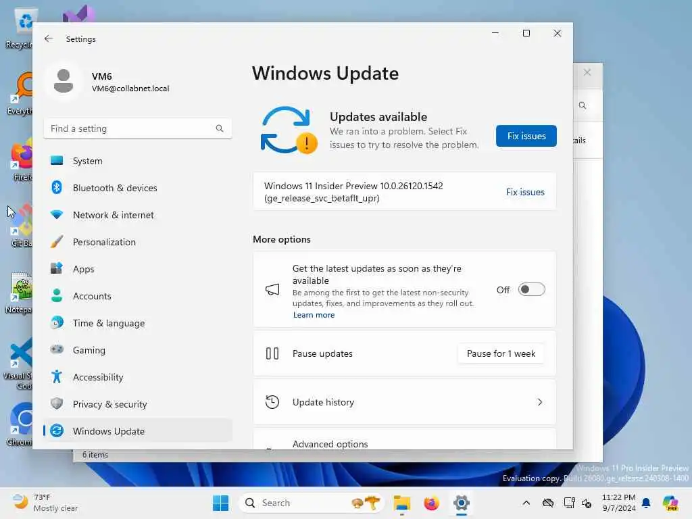This screenshot has width=692, height=519.
Task: Click the Accessibility figure icon
Action: pos(57,376)
